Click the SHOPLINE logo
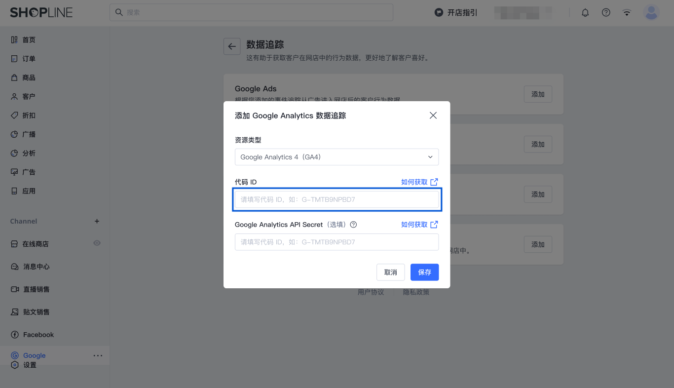This screenshot has width=674, height=388. (x=41, y=13)
